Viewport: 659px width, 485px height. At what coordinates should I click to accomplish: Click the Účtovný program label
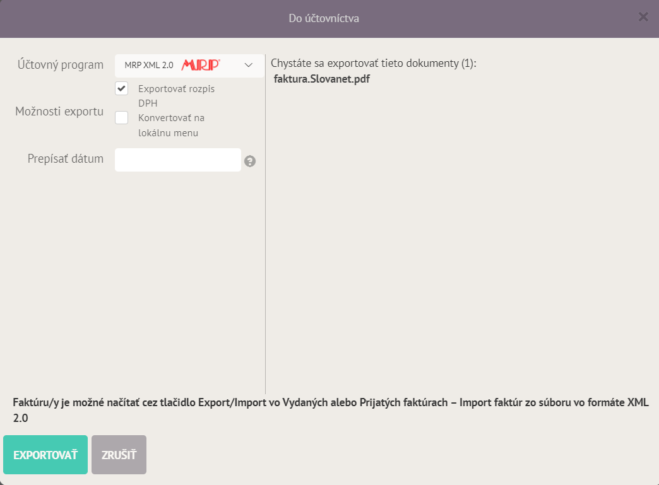61,65
